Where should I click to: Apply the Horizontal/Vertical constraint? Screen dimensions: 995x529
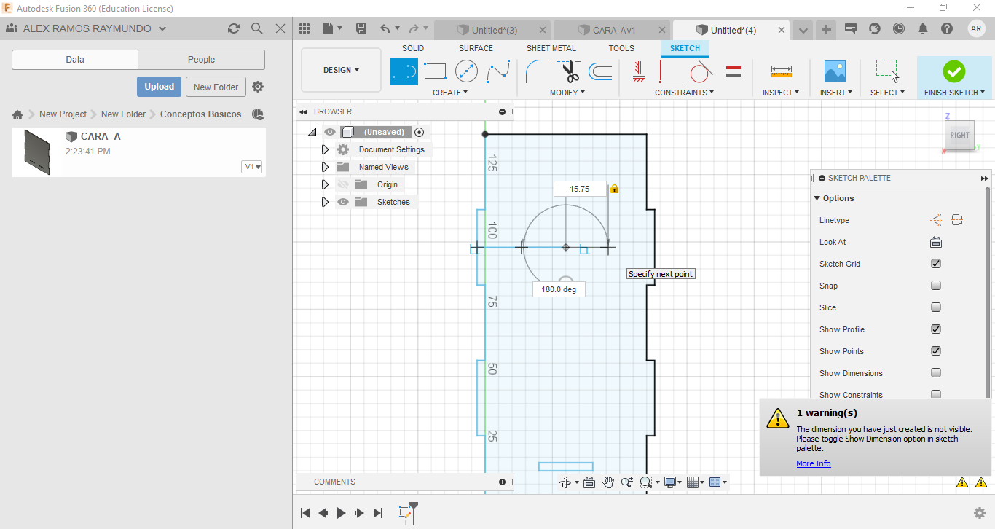(x=639, y=71)
